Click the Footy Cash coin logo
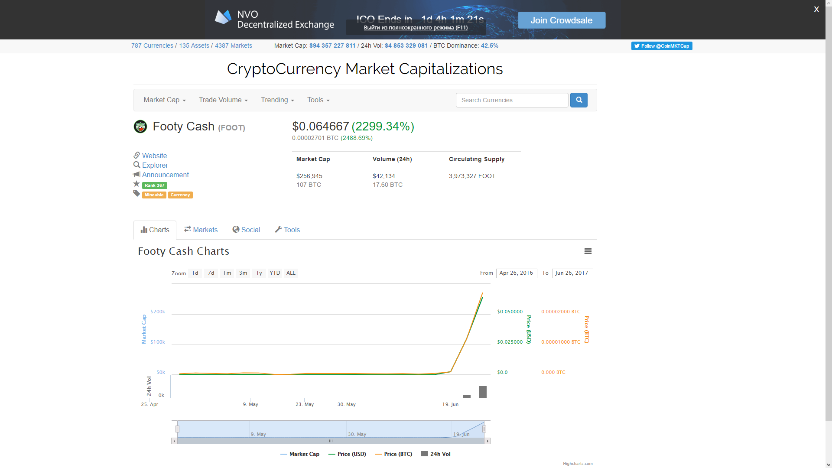This screenshot has width=832, height=468. 140,127
